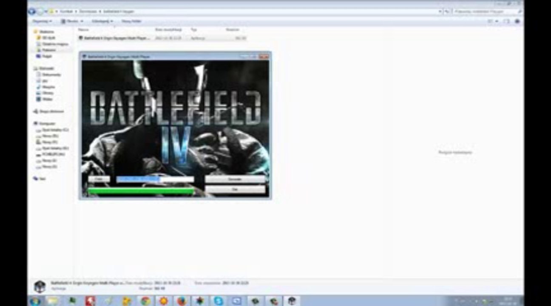This screenshot has width=551, height=306.
Task: Open the last keygen icon on taskbar
Action: 292,301
